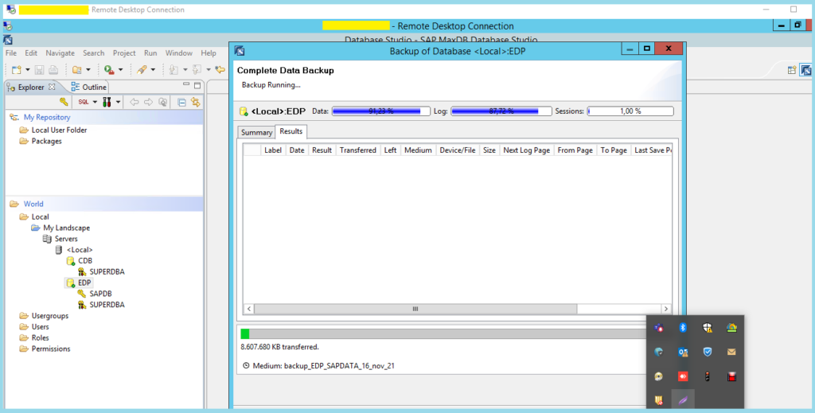
Task: Maximize the Explorer view panel
Action: [x=197, y=85]
